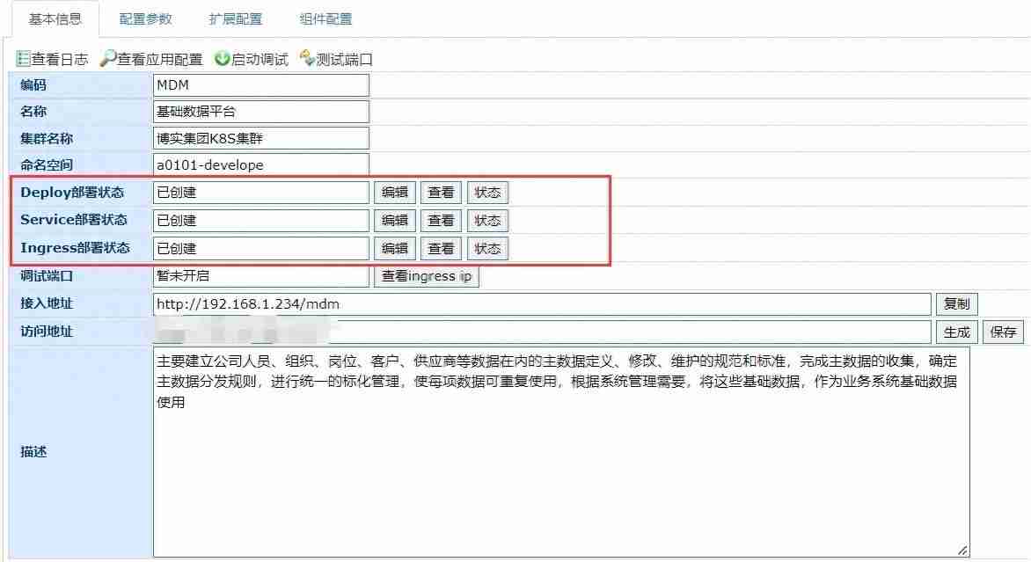Select the 组件配置 tab
This screenshot has height=562, width=1031.
325,18
